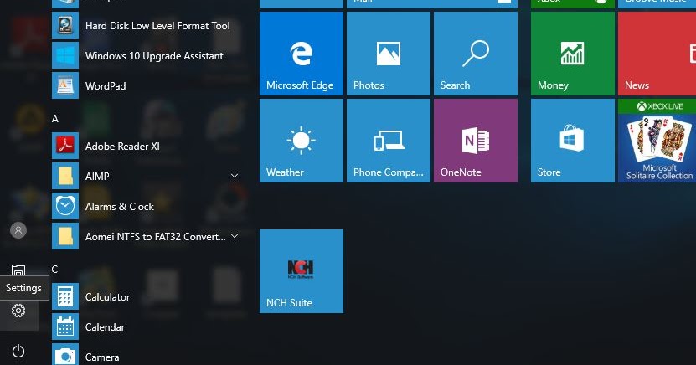Open the Calendar app icon

[65, 326]
